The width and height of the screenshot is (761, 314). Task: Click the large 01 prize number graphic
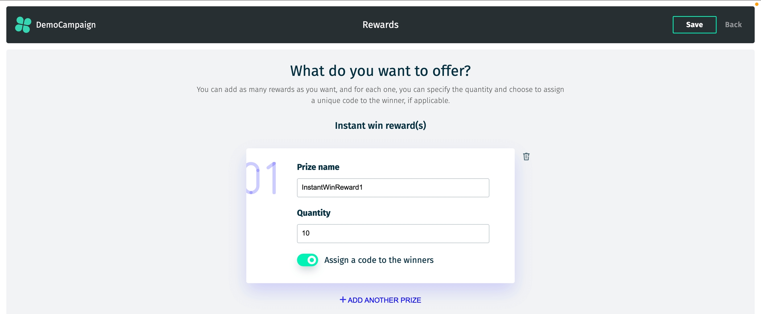coord(262,178)
